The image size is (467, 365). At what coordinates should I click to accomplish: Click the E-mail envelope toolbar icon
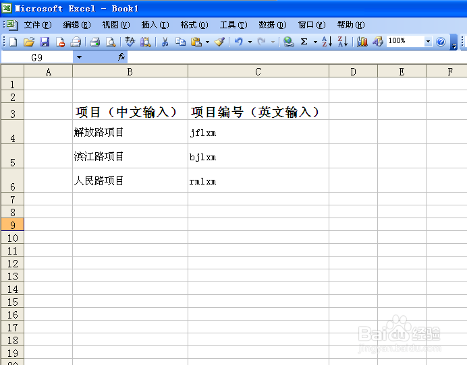(76, 42)
